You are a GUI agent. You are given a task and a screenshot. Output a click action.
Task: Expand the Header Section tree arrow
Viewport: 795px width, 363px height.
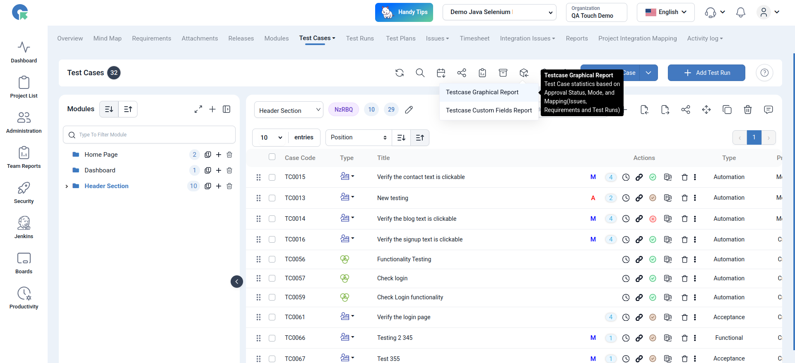pos(67,186)
